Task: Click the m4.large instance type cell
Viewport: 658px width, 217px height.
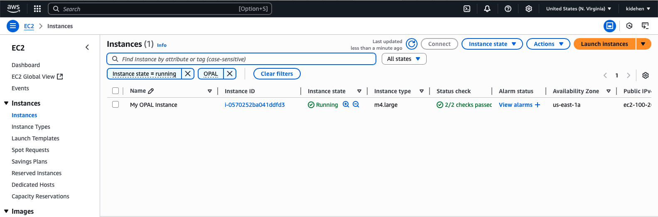Action: [386, 105]
